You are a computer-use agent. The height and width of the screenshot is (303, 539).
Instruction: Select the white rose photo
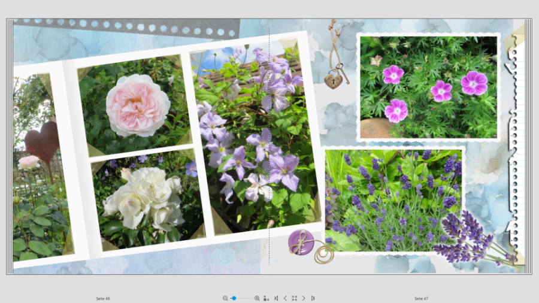pyautogui.click(x=148, y=200)
